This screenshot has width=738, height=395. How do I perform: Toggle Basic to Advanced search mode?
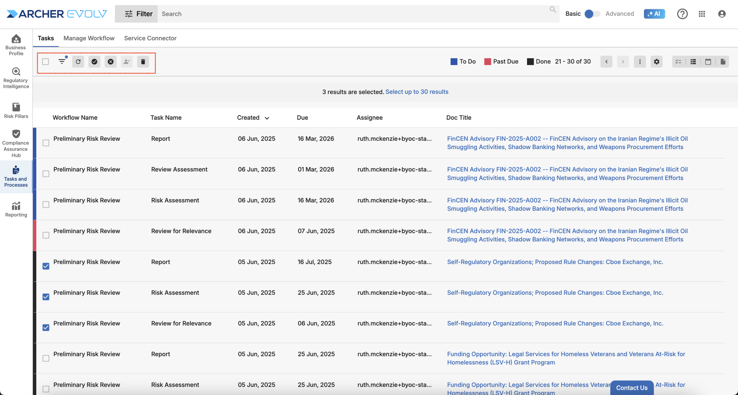tap(592, 14)
